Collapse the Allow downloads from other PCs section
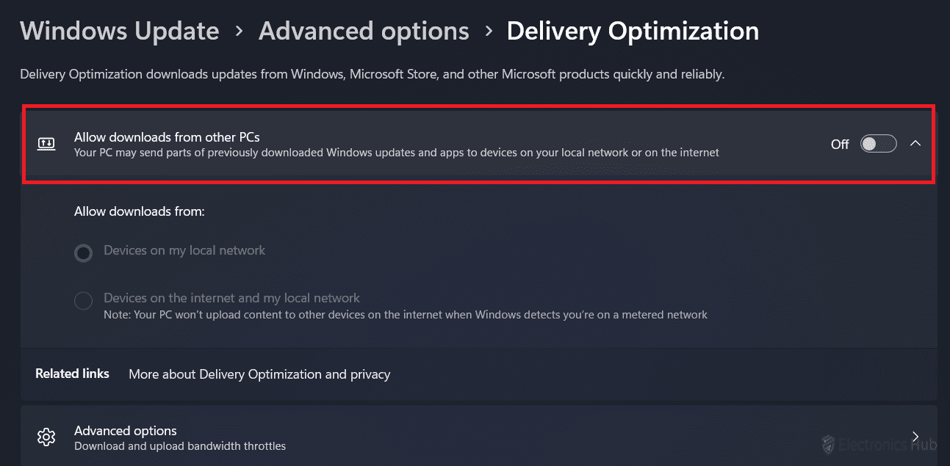950x466 pixels. coord(915,144)
